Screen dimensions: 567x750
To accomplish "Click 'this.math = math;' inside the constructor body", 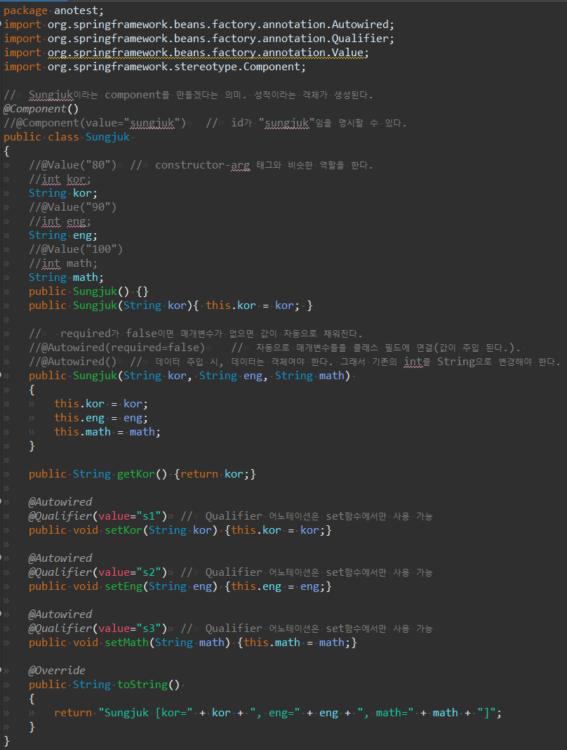I will (107, 432).
